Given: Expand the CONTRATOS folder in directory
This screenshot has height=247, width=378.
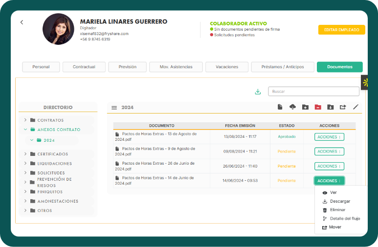Looking at the screenshot, I should pos(25,120).
